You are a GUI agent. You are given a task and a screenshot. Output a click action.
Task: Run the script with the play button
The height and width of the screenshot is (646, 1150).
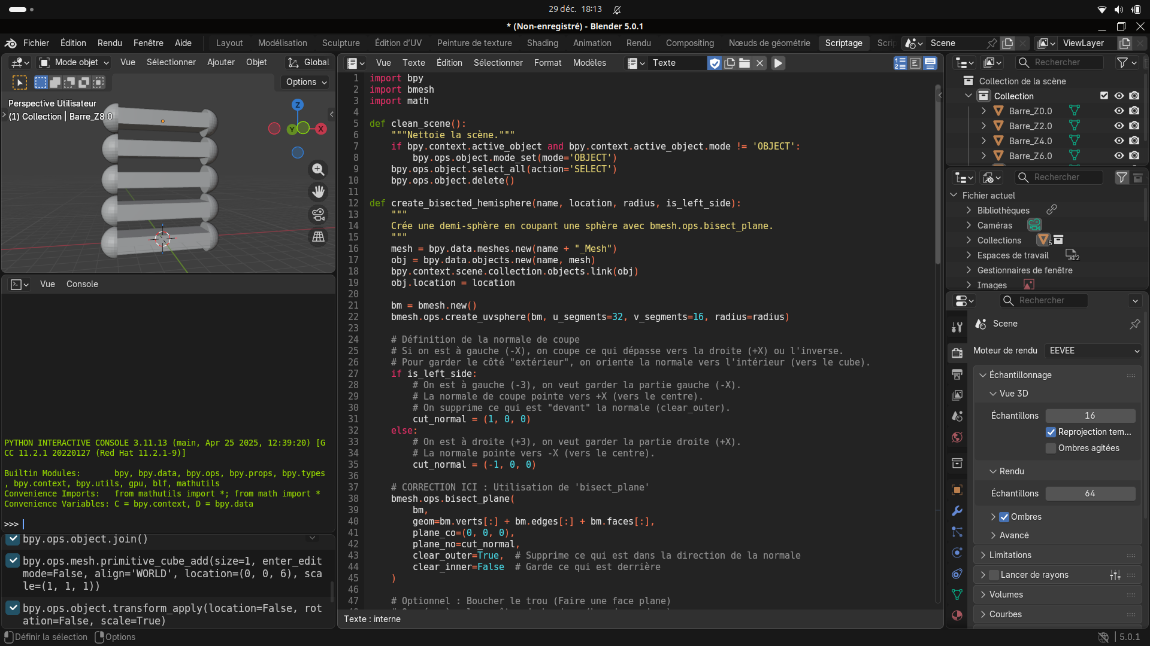click(778, 63)
